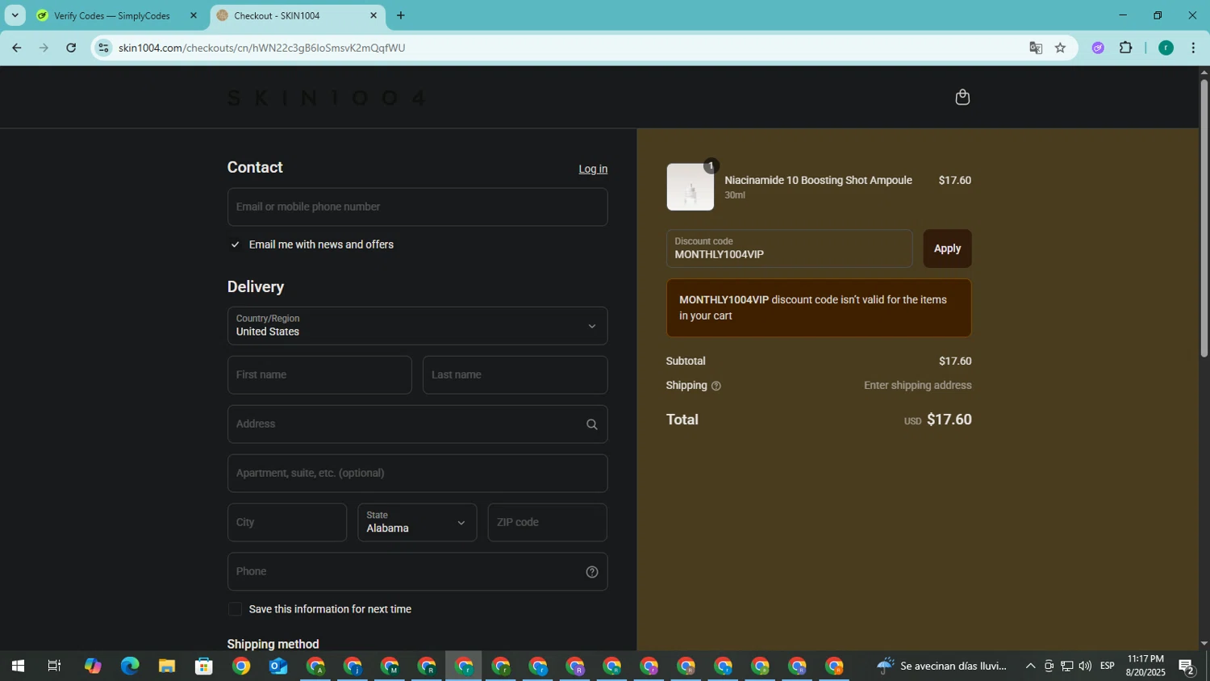The image size is (1210, 681).
Task: Click the page vertical scrollbar
Action: point(1204,218)
